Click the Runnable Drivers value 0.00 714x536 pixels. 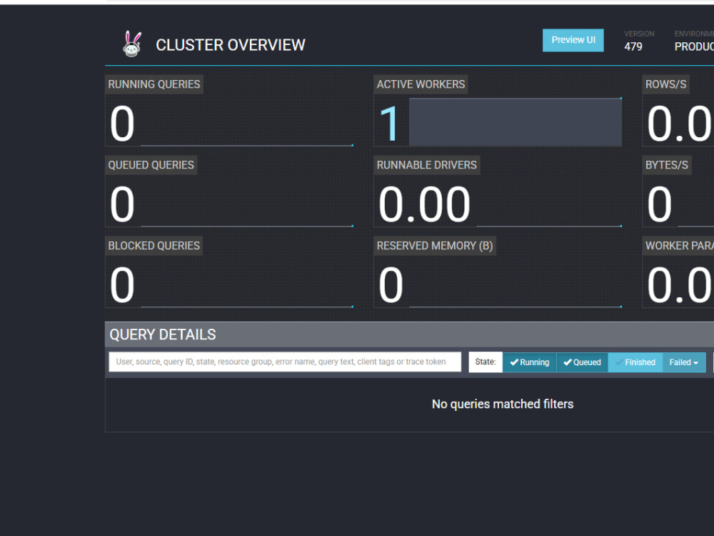424,204
